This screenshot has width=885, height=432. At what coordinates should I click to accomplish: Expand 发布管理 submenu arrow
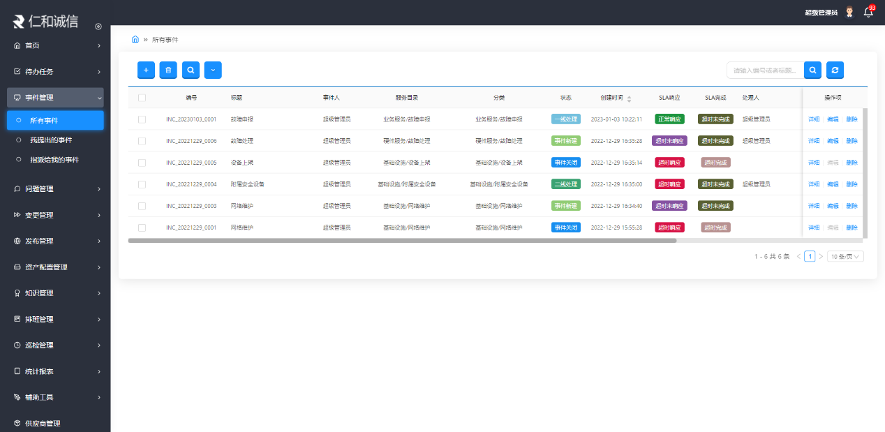(99, 241)
